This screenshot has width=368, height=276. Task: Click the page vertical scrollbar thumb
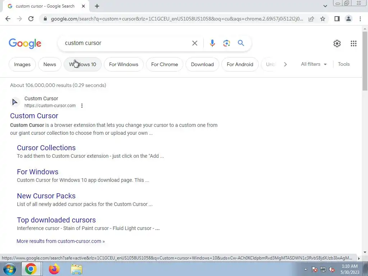tap(365, 60)
